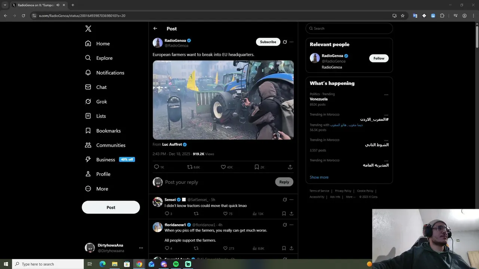Reload the page in Chrome
Screen dimensions: 479x269
(23, 16)
